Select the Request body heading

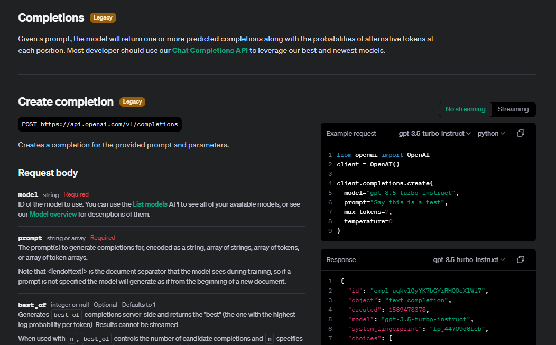point(48,173)
